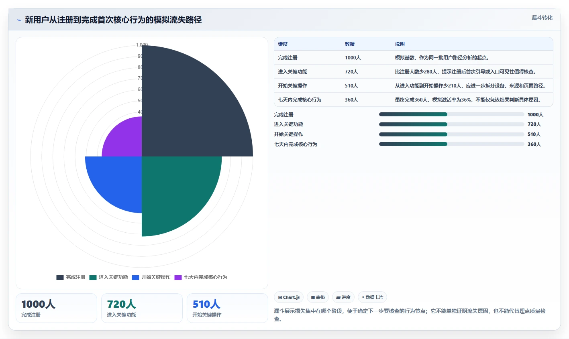
Task: Click the 说明 column header
Action: click(x=400, y=44)
